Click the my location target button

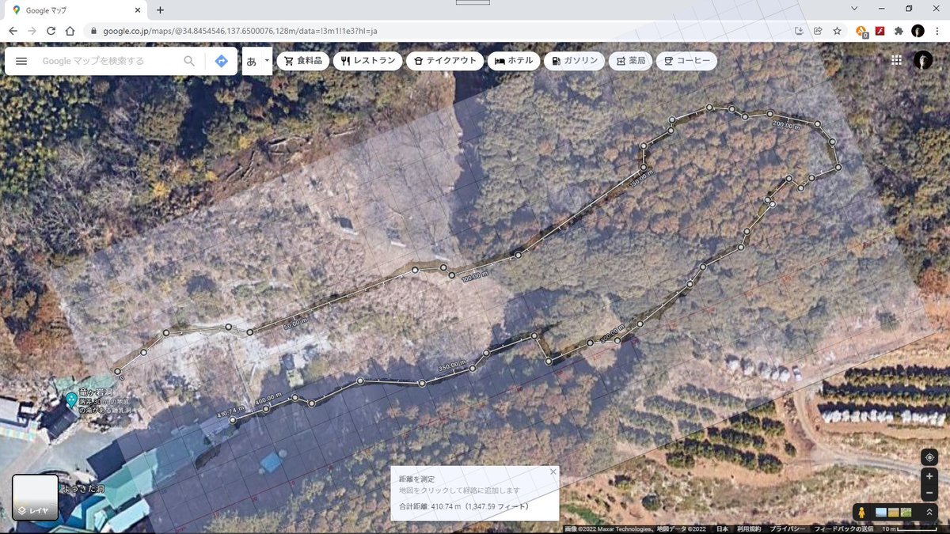pyautogui.click(x=929, y=458)
